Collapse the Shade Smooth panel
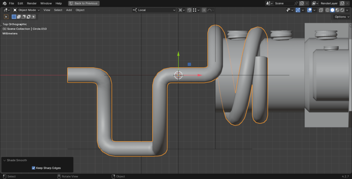The width and height of the screenshot is (352, 179). point(4,160)
